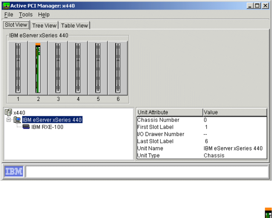Select the x440 root tree item

(19, 113)
